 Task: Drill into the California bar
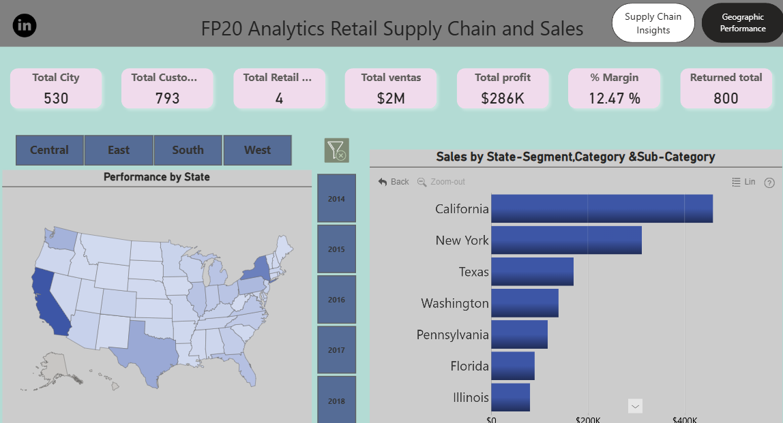click(x=602, y=208)
